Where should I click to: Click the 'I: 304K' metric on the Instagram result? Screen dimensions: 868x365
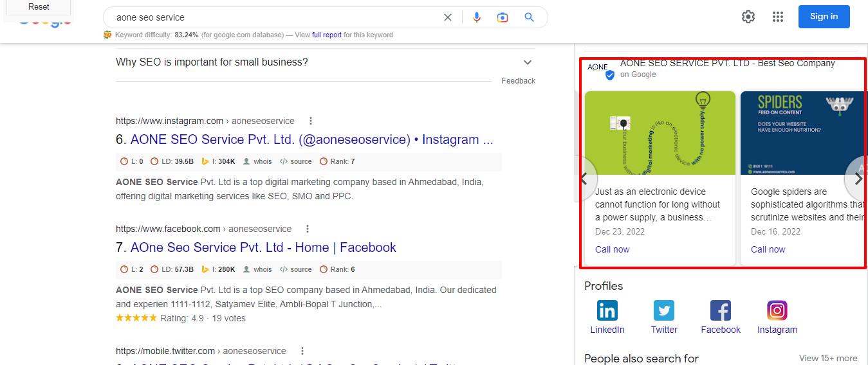pyautogui.click(x=219, y=161)
